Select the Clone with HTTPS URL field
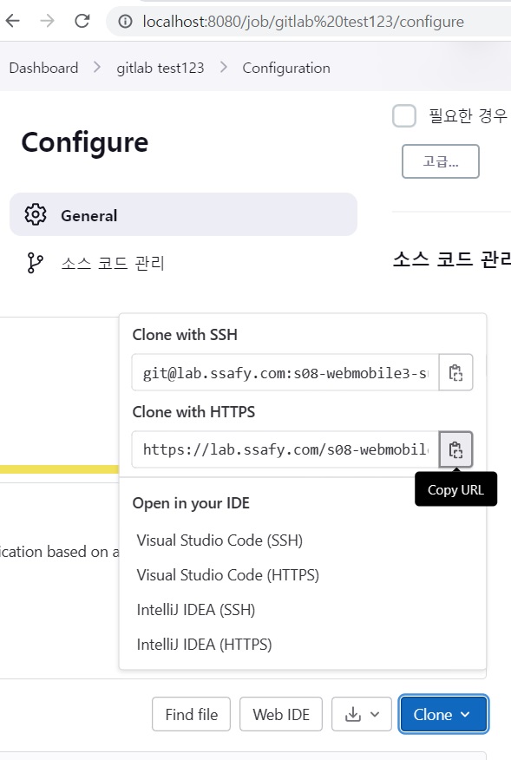The image size is (511, 760). (285, 449)
